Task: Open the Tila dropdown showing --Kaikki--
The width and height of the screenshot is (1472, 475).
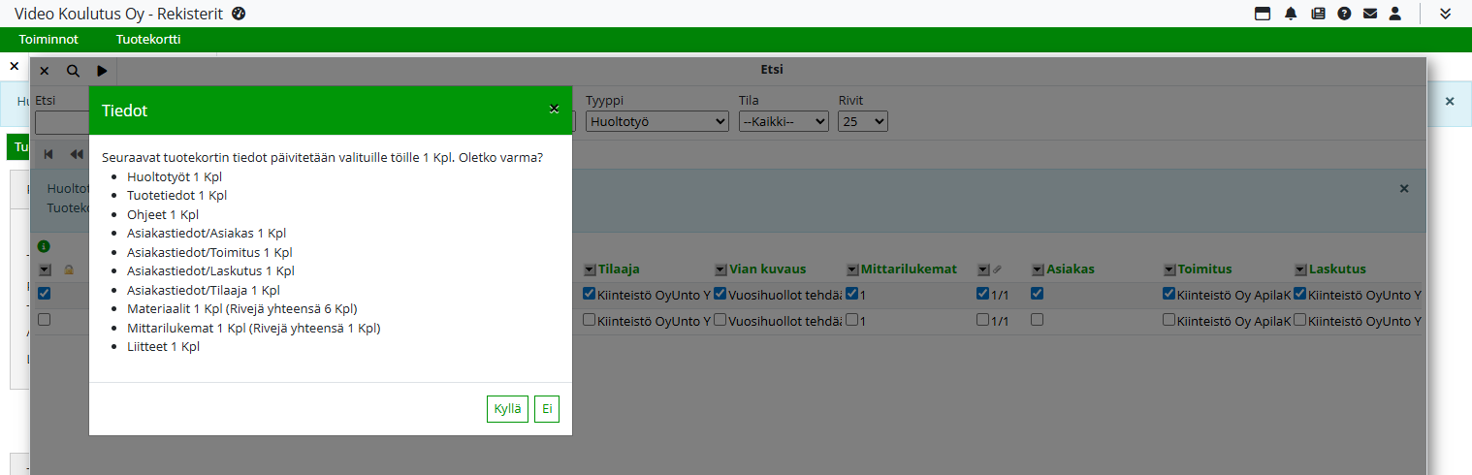Action: pos(784,122)
